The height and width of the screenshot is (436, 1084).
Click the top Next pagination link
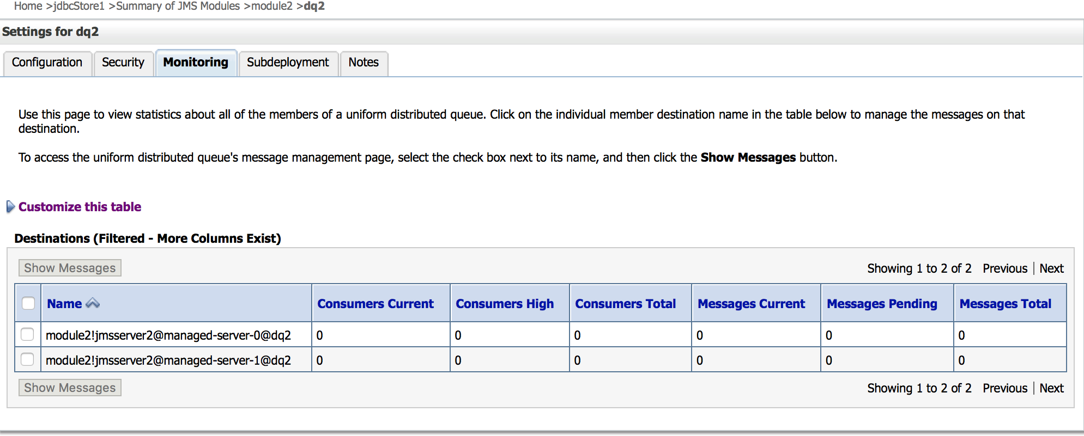(1051, 268)
